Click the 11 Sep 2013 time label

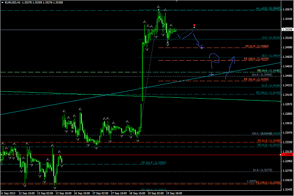(8, 193)
